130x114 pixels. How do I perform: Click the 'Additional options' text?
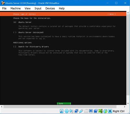coord(22,43)
